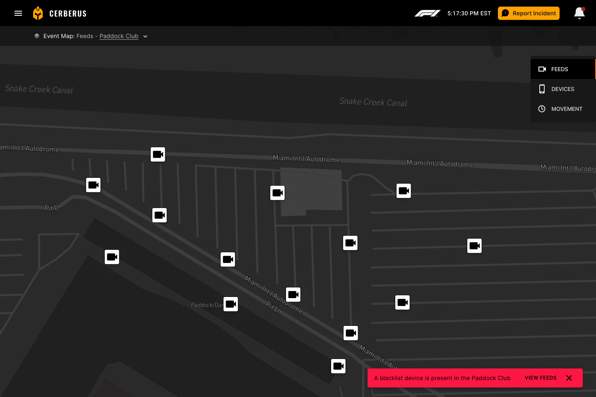Dismiss the blacklist device alert
Image resolution: width=596 pixels, height=397 pixels.
pos(569,378)
